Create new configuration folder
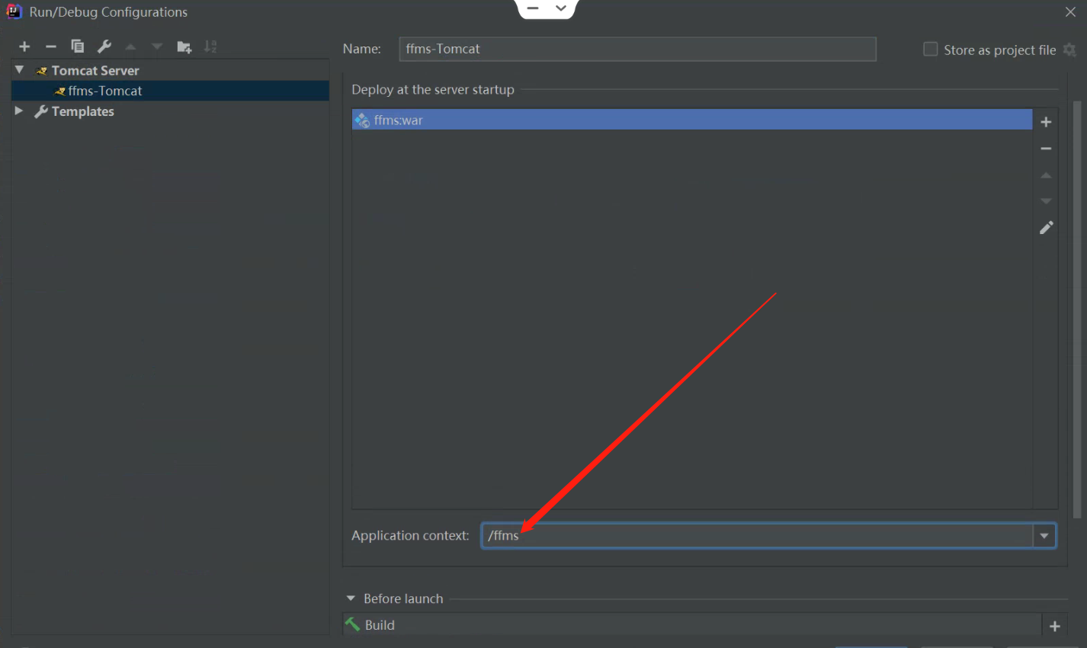The height and width of the screenshot is (648, 1087). [x=184, y=47]
